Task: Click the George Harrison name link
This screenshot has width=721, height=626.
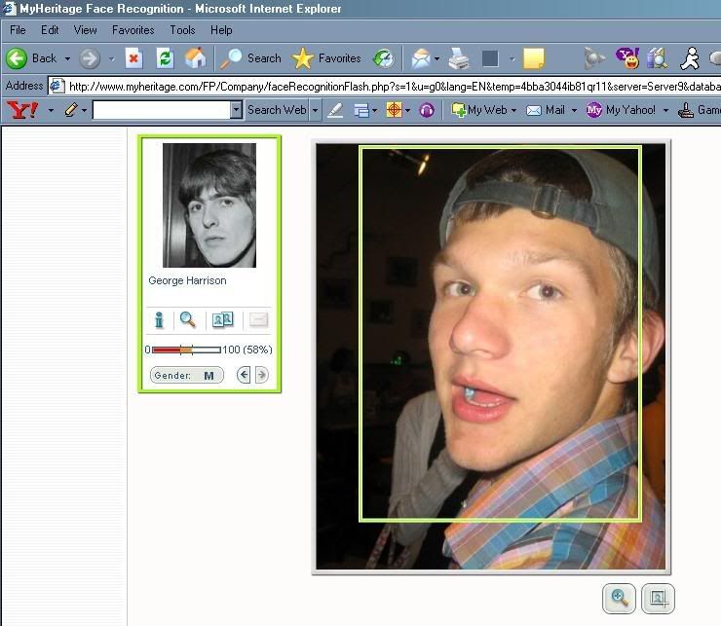Action: [187, 280]
